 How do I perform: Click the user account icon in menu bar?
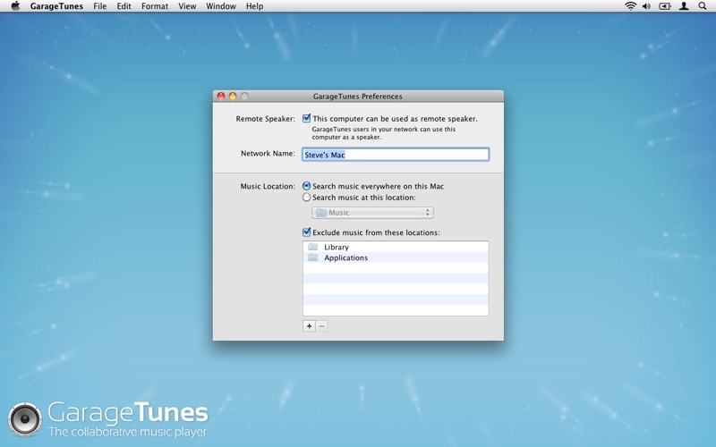pos(684,6)
